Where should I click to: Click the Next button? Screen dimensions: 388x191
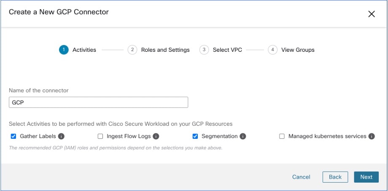pos(366,177)
